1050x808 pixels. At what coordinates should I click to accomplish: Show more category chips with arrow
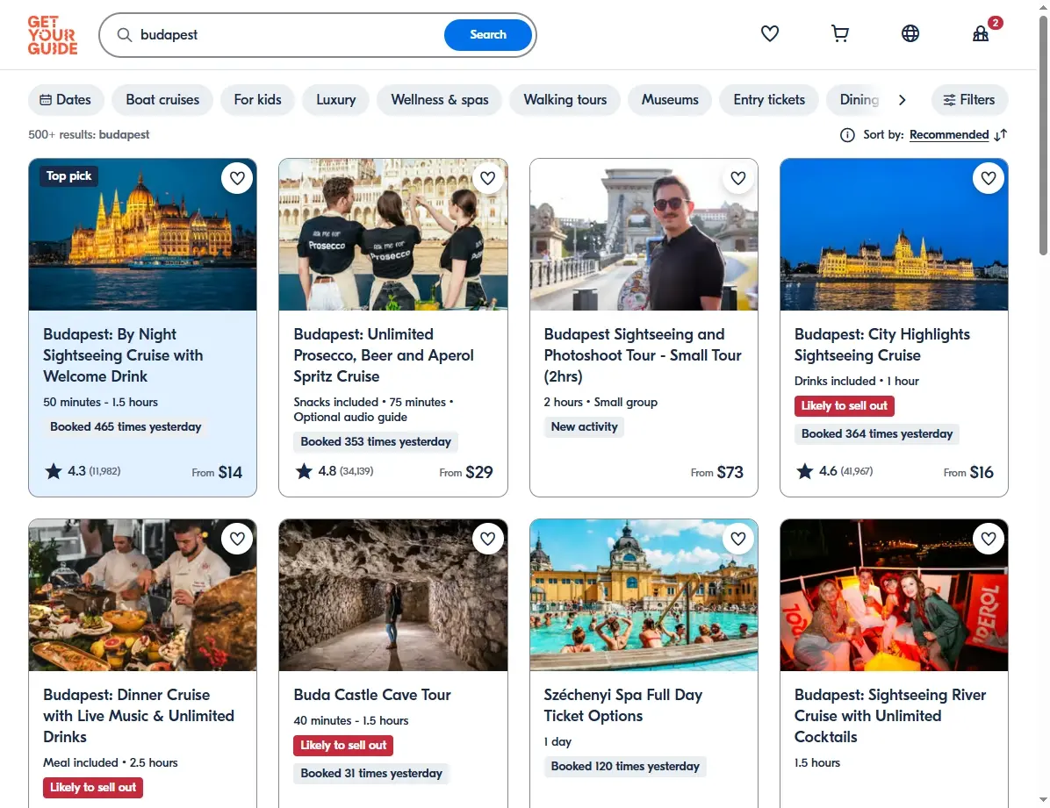click(x=902, y=100)
